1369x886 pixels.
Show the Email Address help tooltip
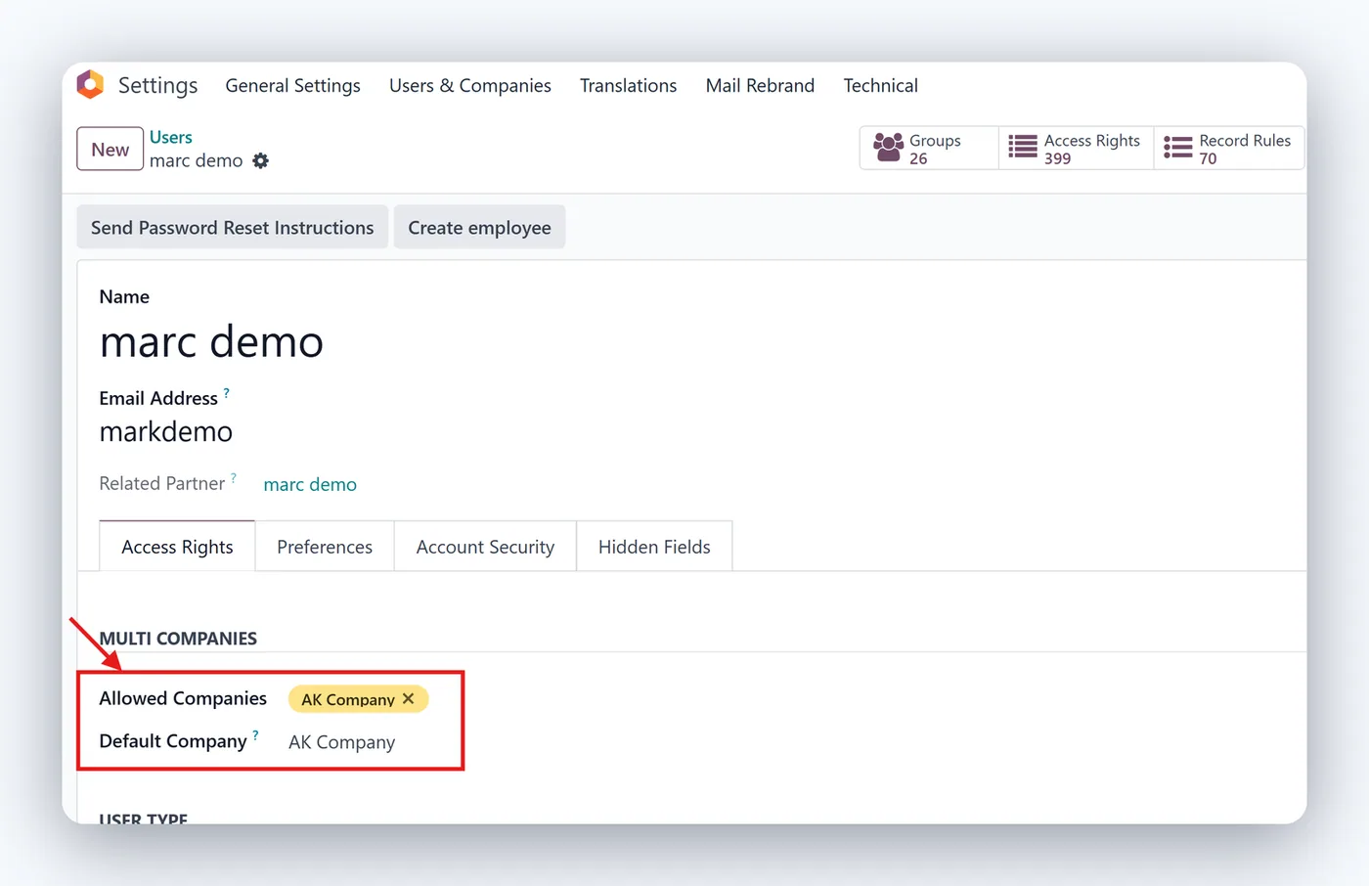227,392
